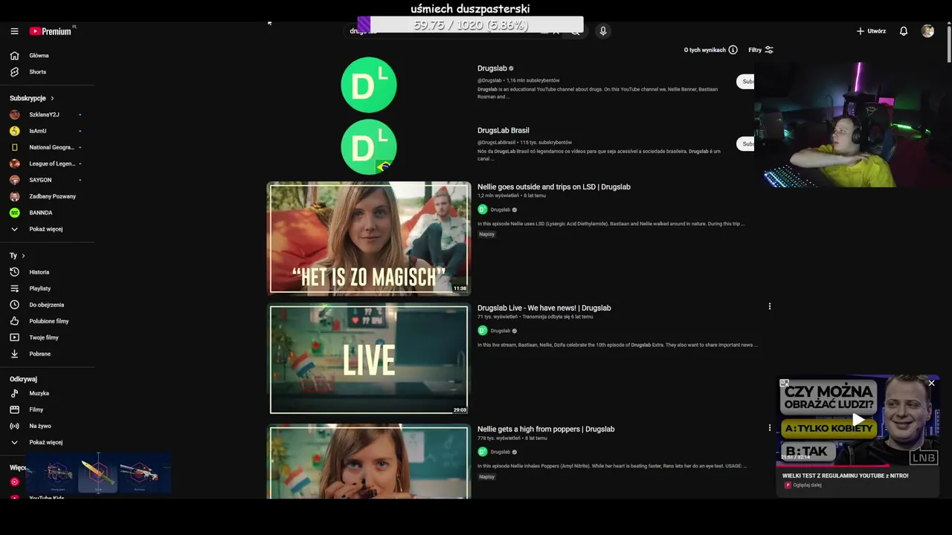Viewport: 952px width, 535px height.
Task: Open title Drugslab Live - We have news
Action: pyautogui.click(x=544, y=308)
